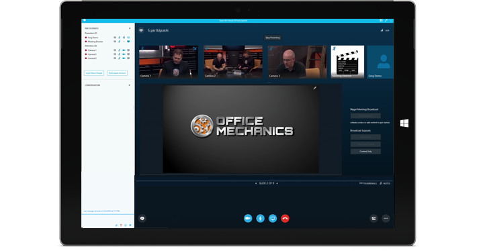Click Camera 3 IM icon in roster
This screenshot has height=251, width=479.
pos(115,58)
